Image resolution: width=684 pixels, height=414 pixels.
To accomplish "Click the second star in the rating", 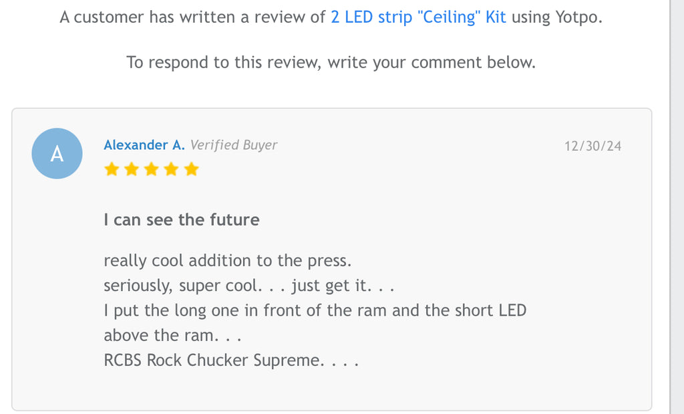I will point(132,169).
